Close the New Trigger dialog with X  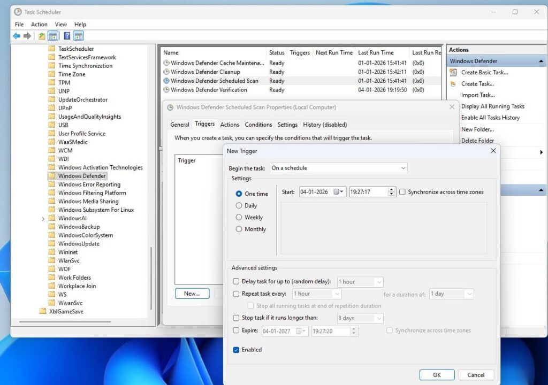tap(493, 151)
